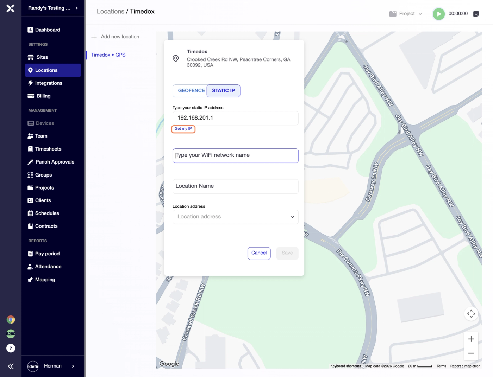Click the Attendance person icon

30,267
